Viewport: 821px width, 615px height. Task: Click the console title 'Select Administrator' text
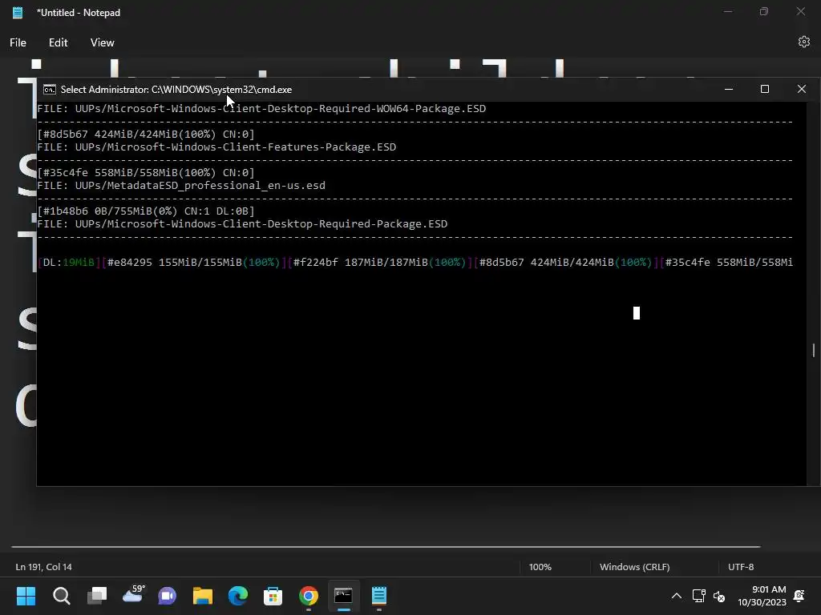105,90
